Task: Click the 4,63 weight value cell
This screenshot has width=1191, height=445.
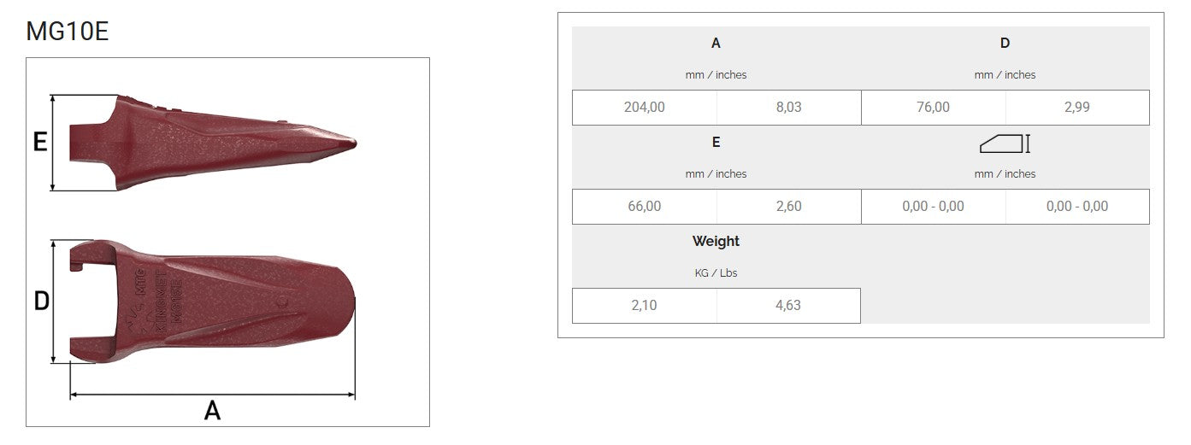Action: point(787,306)
